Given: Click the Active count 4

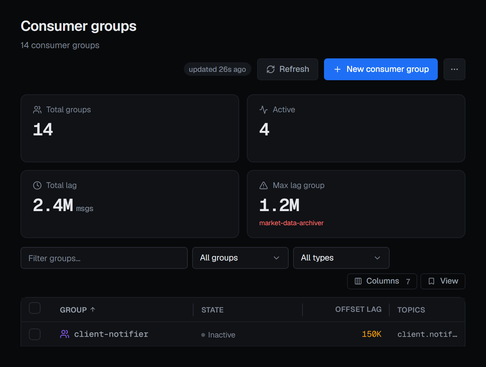Looking at the screenshot, I should [264, 130].
